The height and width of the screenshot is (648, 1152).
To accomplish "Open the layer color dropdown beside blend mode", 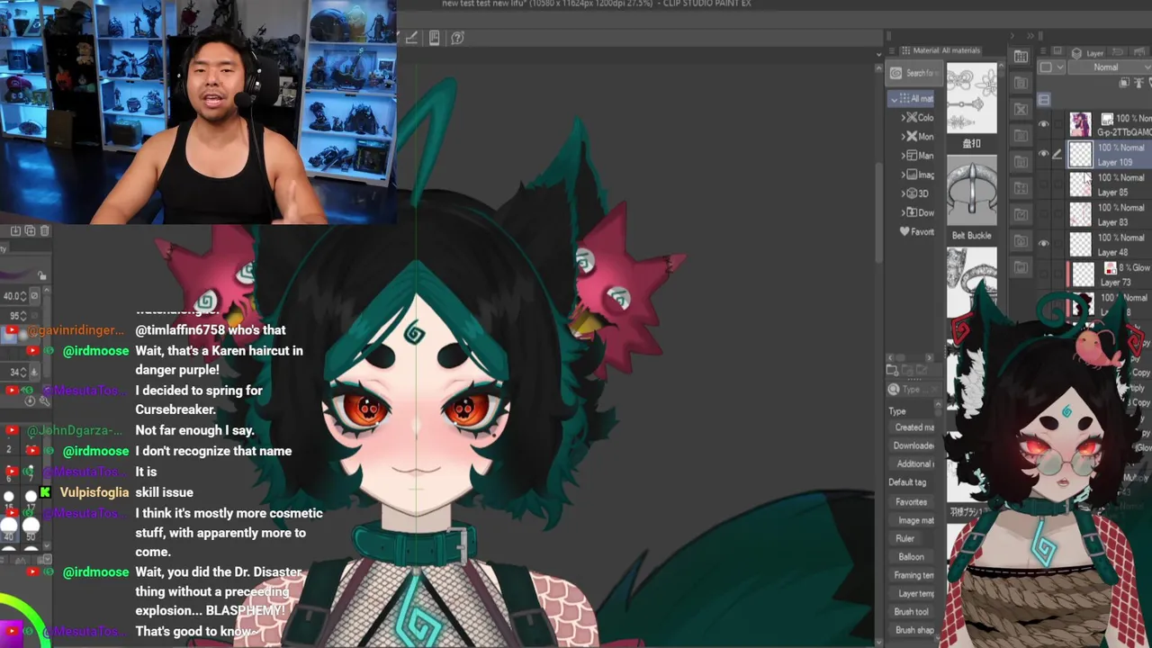I will coord(1050,67).
